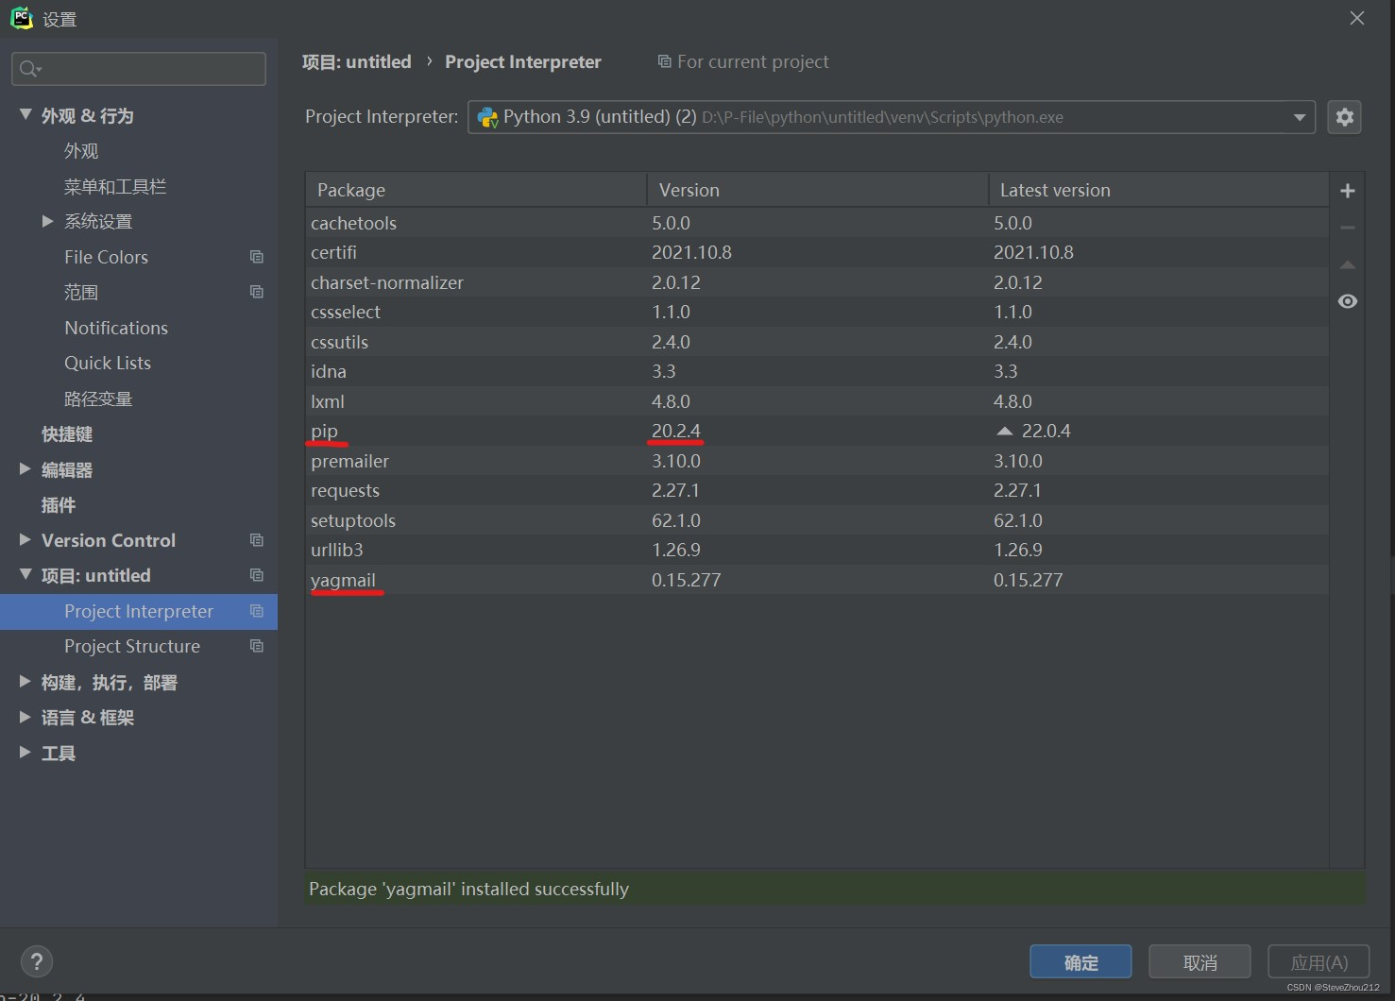Open 菜单和工具栏 settings
Screen dimensions: 1395x1001
115,186
